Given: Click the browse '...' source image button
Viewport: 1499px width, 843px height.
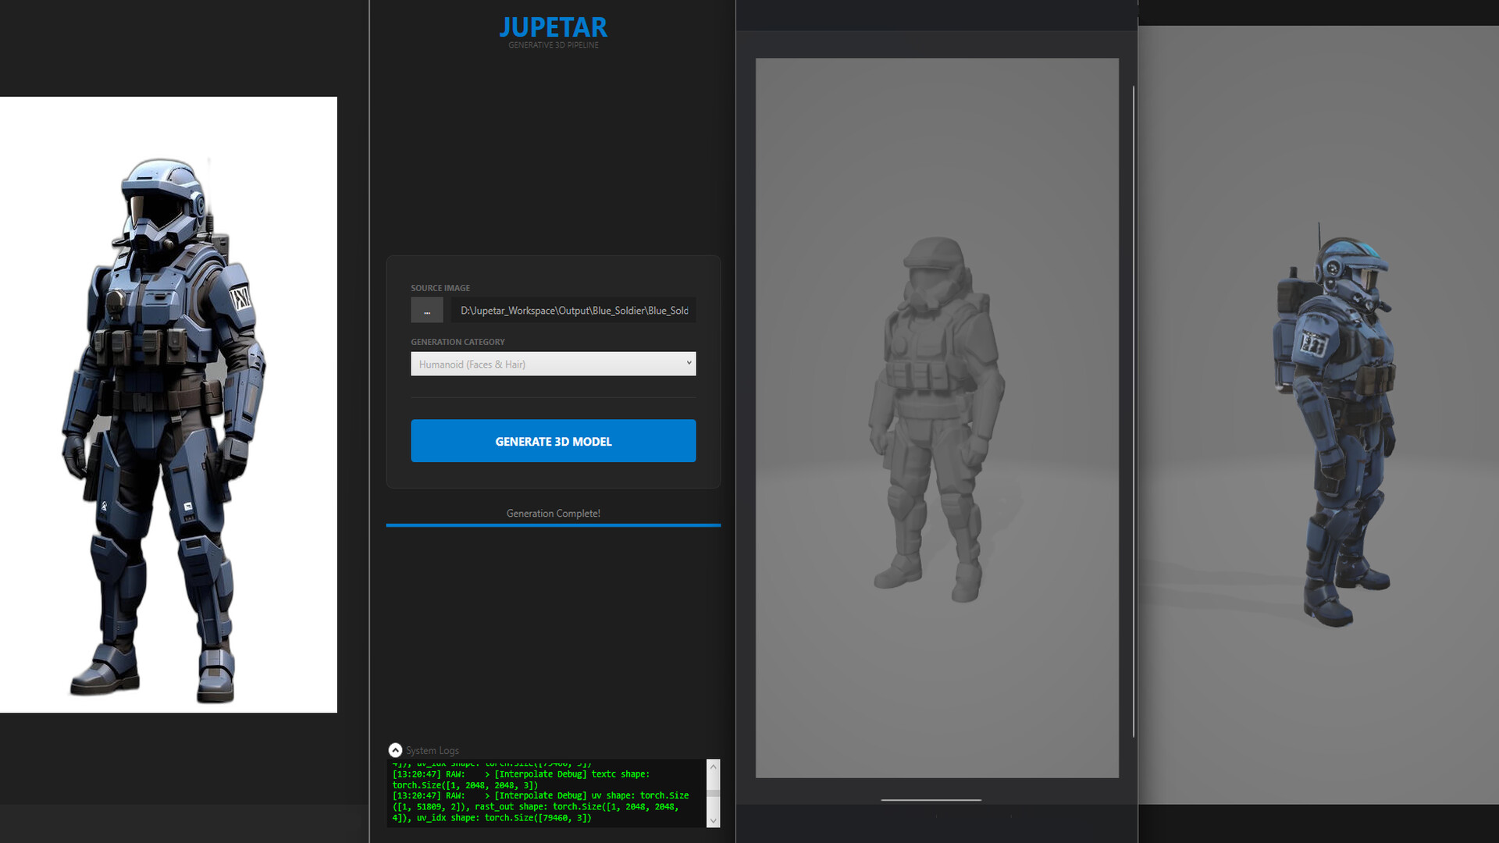Looking at the screenshot, I should [x=426, y=311].
